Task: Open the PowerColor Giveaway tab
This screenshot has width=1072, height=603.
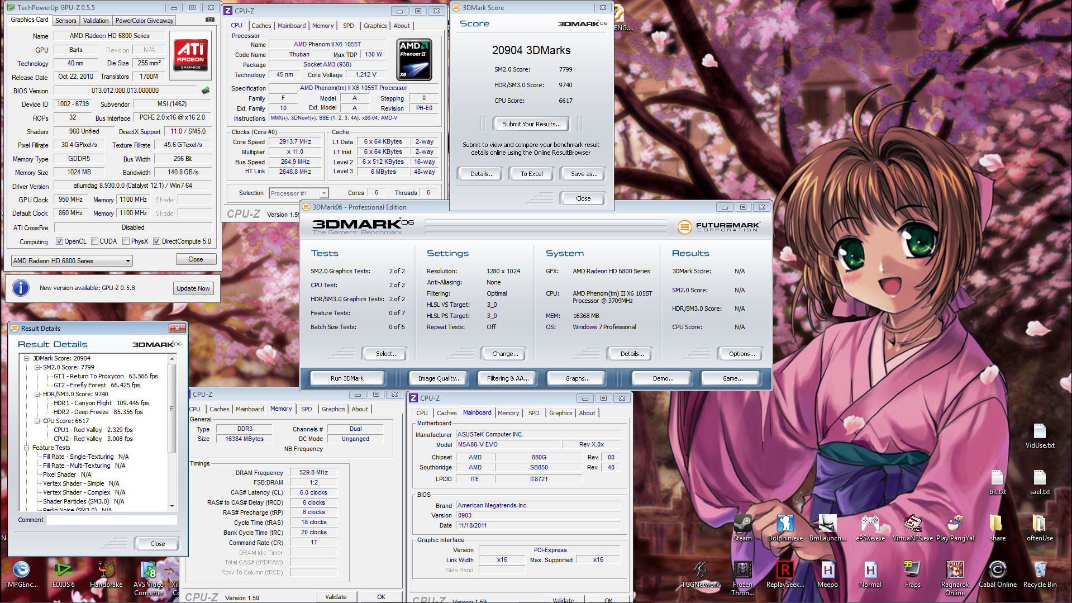Action: coord(145,21)
